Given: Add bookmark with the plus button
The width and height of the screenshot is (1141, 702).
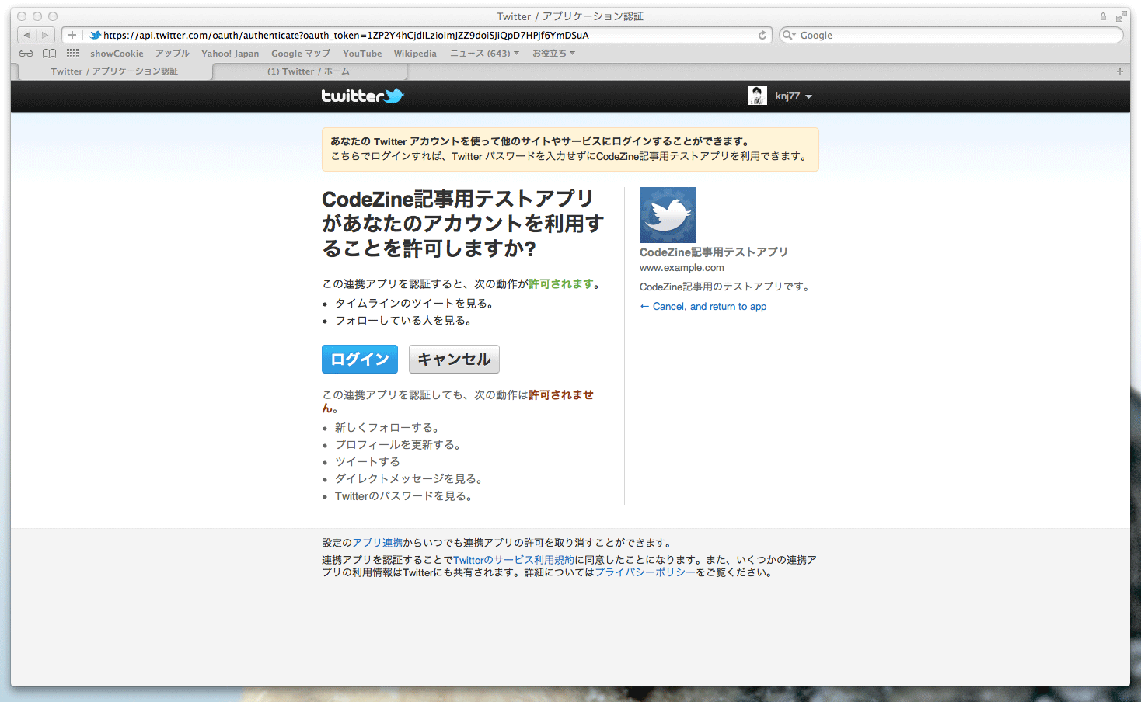Looking at the screenshot, I should [72, 35].
